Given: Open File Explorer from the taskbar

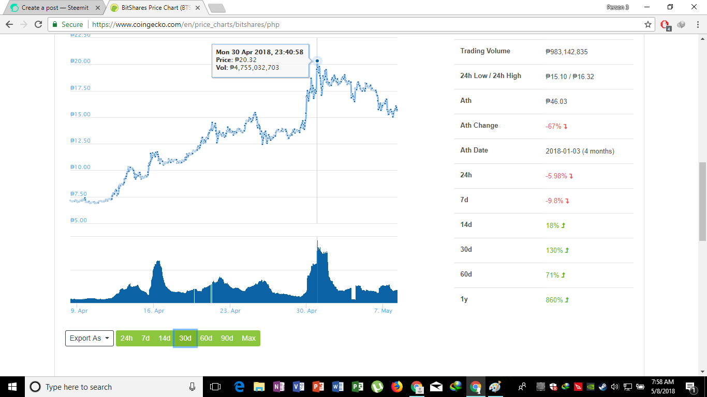Looking at the screenshot, I should click(x=259, y=387).
